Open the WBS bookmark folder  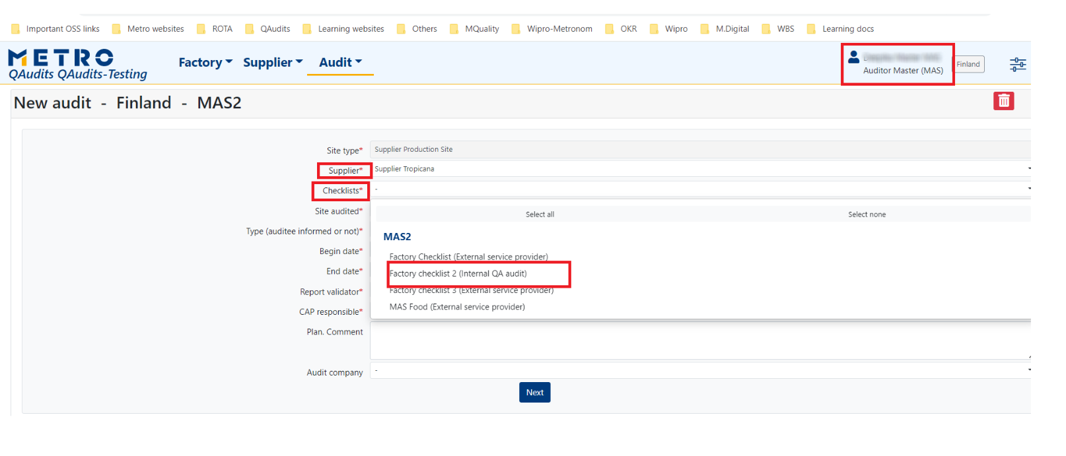click(x=778, y=29)
